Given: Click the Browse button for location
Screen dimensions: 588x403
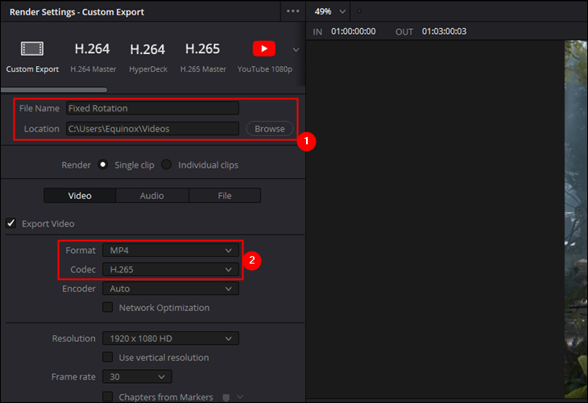Looking at the screenshot, I should (x=269, y=129).
